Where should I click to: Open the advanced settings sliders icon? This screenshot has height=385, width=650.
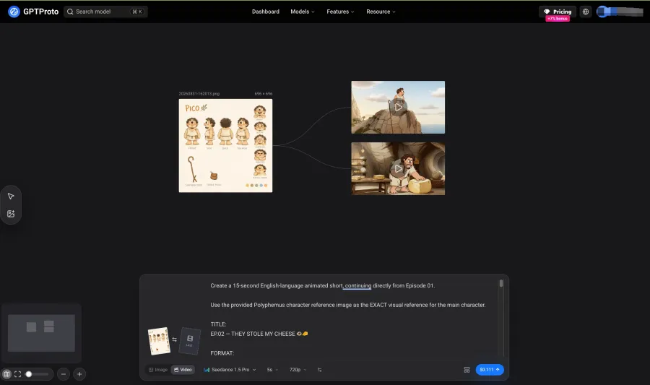pyautogui.click(x=320, y=370)
